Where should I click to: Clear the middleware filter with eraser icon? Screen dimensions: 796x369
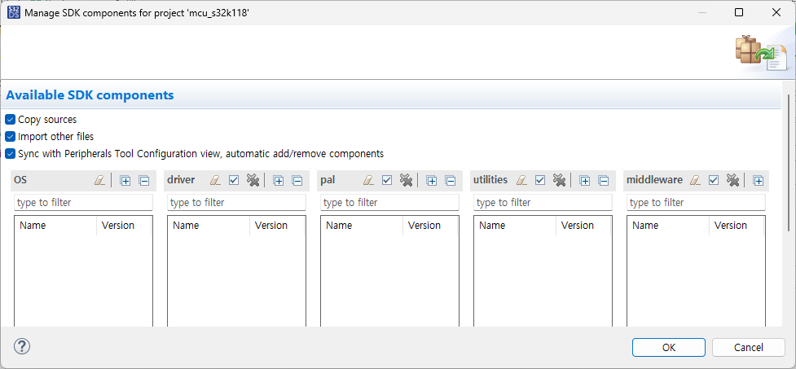point(696,180)
